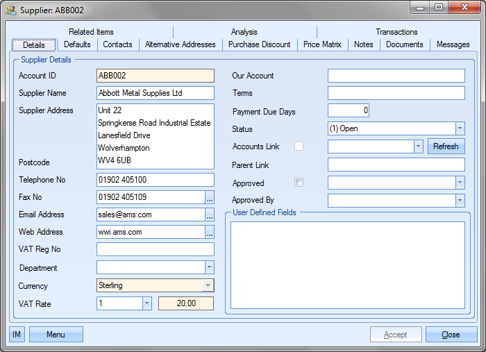Open the ellipsis button next to Web Address
The height and width of the screenshot is (352, 486).
pyautogui.click(x=210, y=233)
